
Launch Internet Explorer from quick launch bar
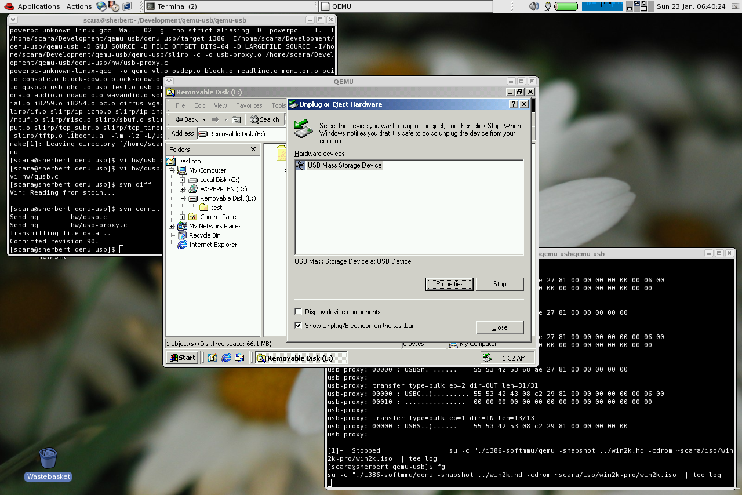[226, 358]
